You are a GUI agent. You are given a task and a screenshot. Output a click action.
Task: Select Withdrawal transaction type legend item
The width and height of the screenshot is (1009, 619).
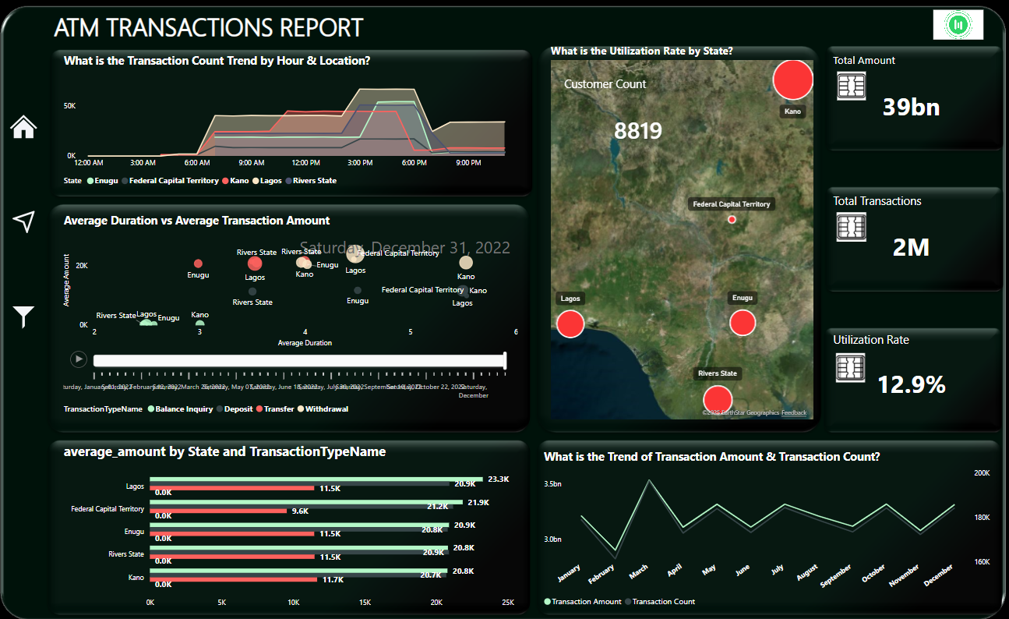coord(323,409)
